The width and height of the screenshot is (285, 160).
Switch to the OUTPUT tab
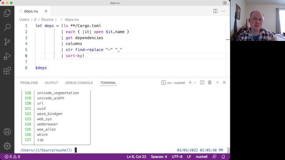tap(52, 83)
